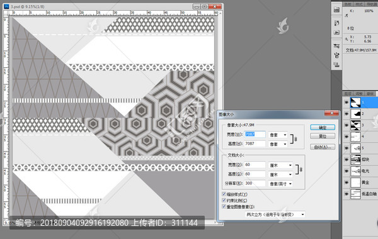Open the document height 厘米 unit dropdown

pyautogui.click(x=280, y=174)
